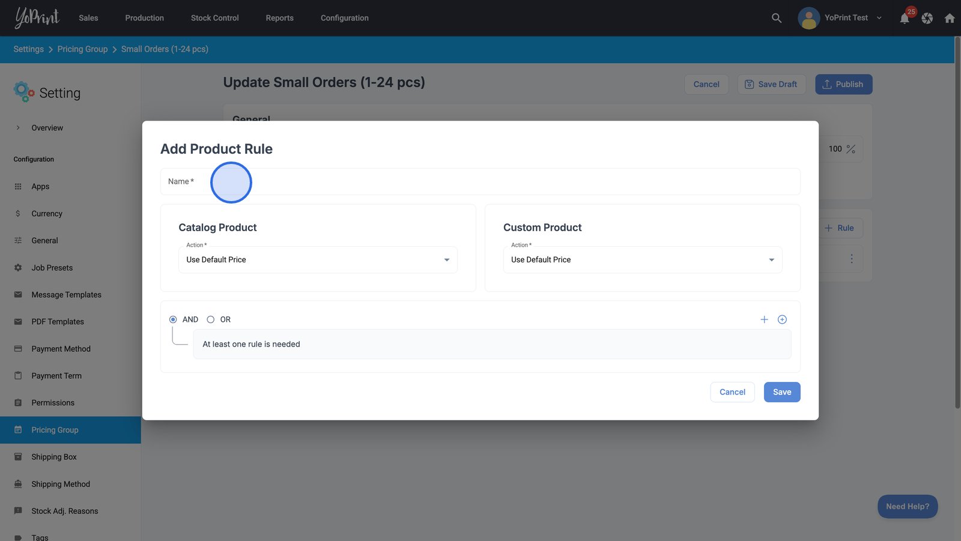Click the page vertical scrollbar
Viewport: 961px width, 541px height.
[957, 222]
